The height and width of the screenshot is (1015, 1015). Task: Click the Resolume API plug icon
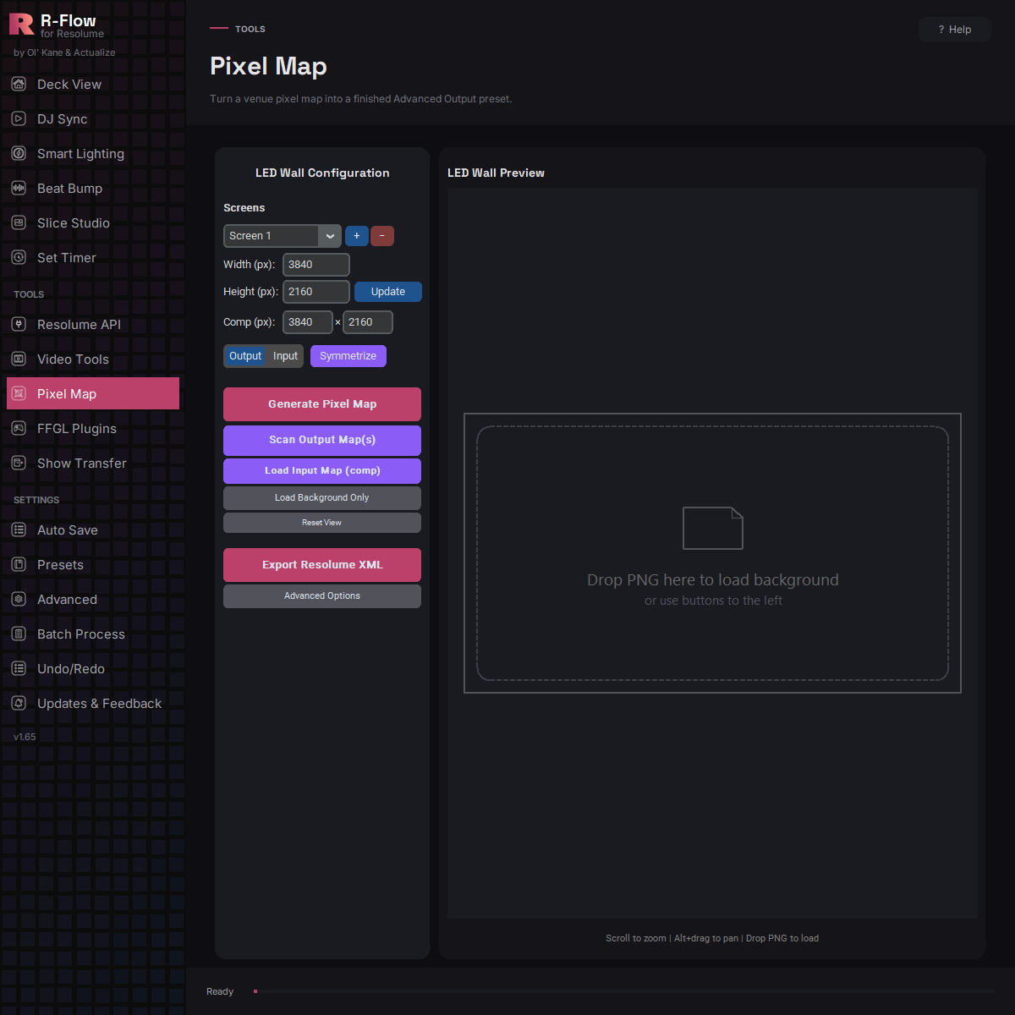point(19,324)
